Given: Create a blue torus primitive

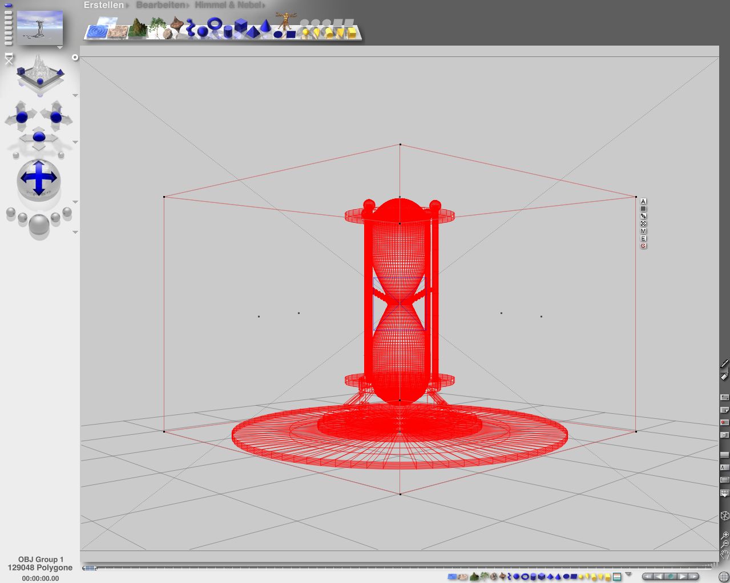Looking at the screenshot, I should [x=215, y=24].
